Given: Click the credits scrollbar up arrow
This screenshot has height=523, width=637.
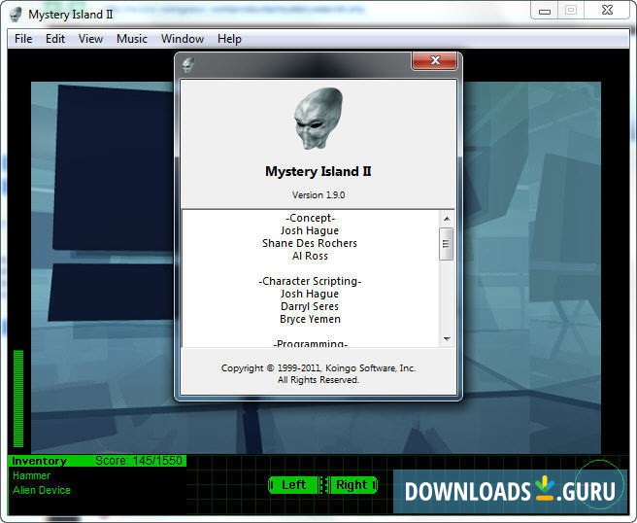Looking at the screenshot, I should (x=447, y=219).
